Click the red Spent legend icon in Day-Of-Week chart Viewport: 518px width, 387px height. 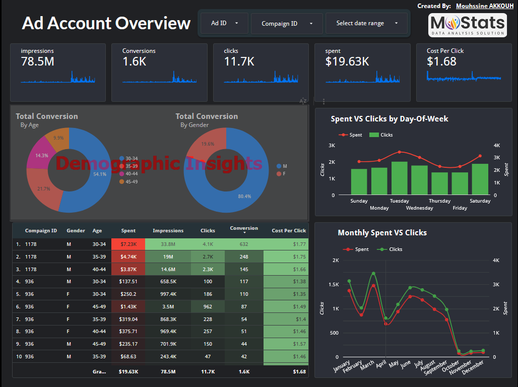343,135
